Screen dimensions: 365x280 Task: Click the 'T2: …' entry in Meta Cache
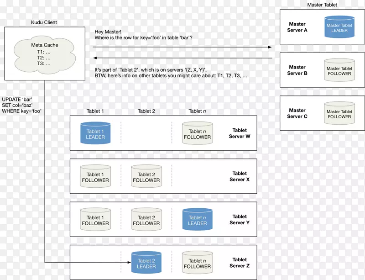click(x=44, y=58)
